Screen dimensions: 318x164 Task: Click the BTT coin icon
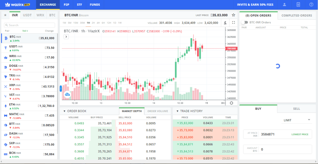tap(6, 125)
